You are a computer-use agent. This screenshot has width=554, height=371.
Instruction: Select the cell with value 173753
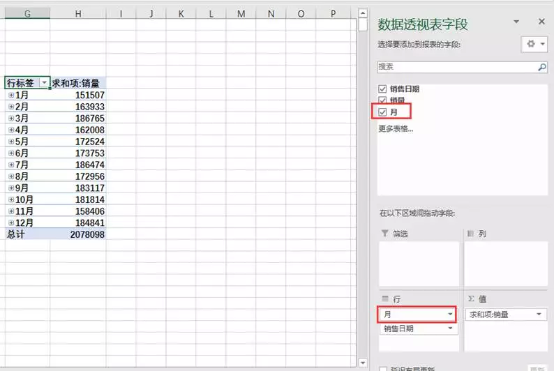click(x=77, y=153)
